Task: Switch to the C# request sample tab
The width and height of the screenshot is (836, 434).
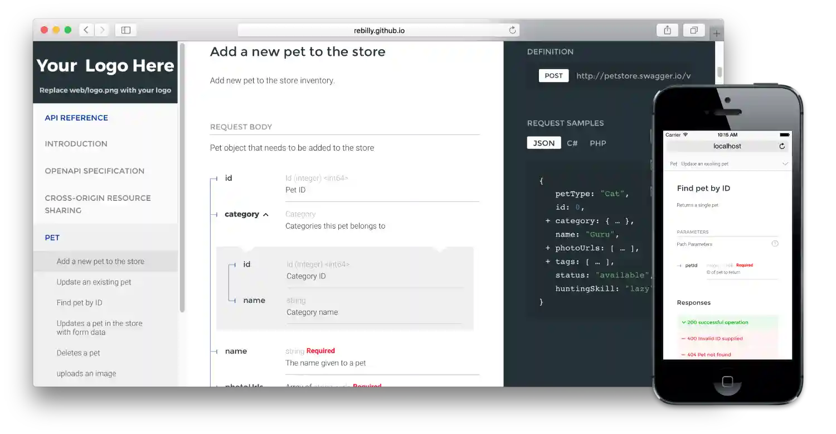Action: coord(572,143)
